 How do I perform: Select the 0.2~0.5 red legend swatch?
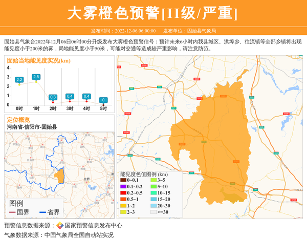(123, 193)
